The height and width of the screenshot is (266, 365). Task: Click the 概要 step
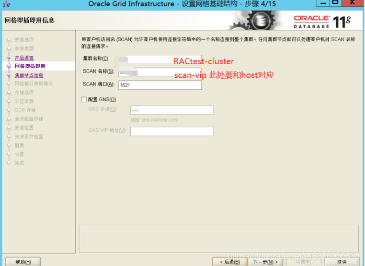click(x=19, y=146)
